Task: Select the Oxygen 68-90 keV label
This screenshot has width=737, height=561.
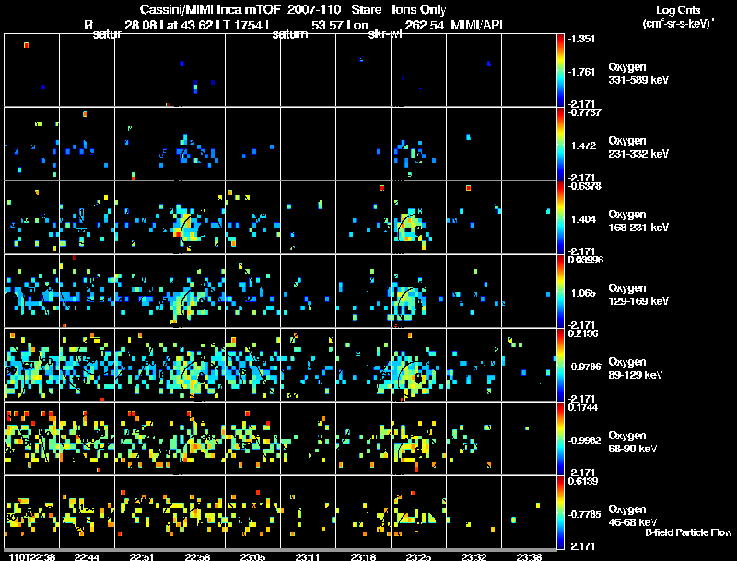Action: [633, 442]
